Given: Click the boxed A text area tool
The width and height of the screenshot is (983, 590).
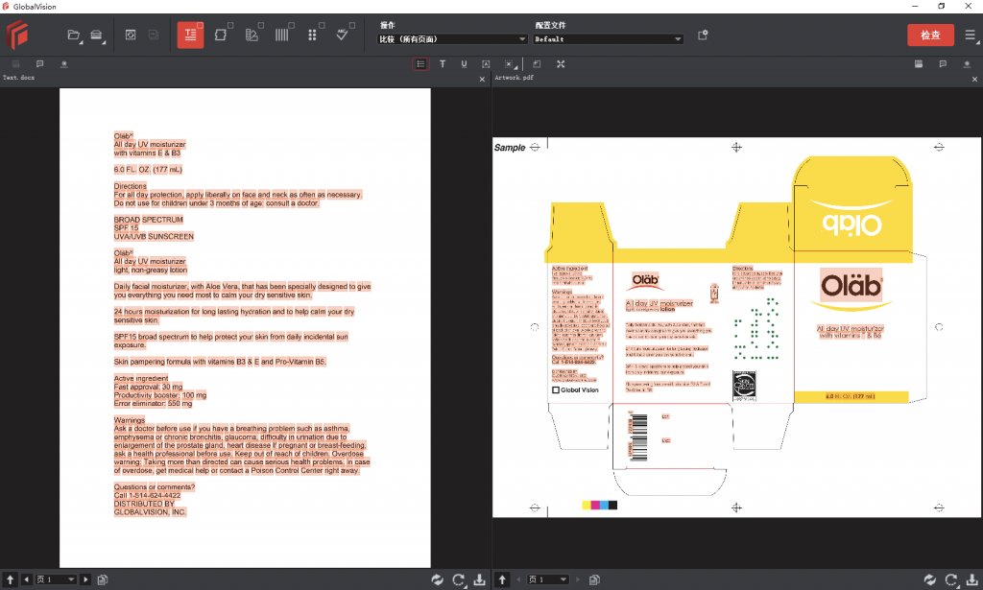Looking at the screenshot, I should (486, 64).
